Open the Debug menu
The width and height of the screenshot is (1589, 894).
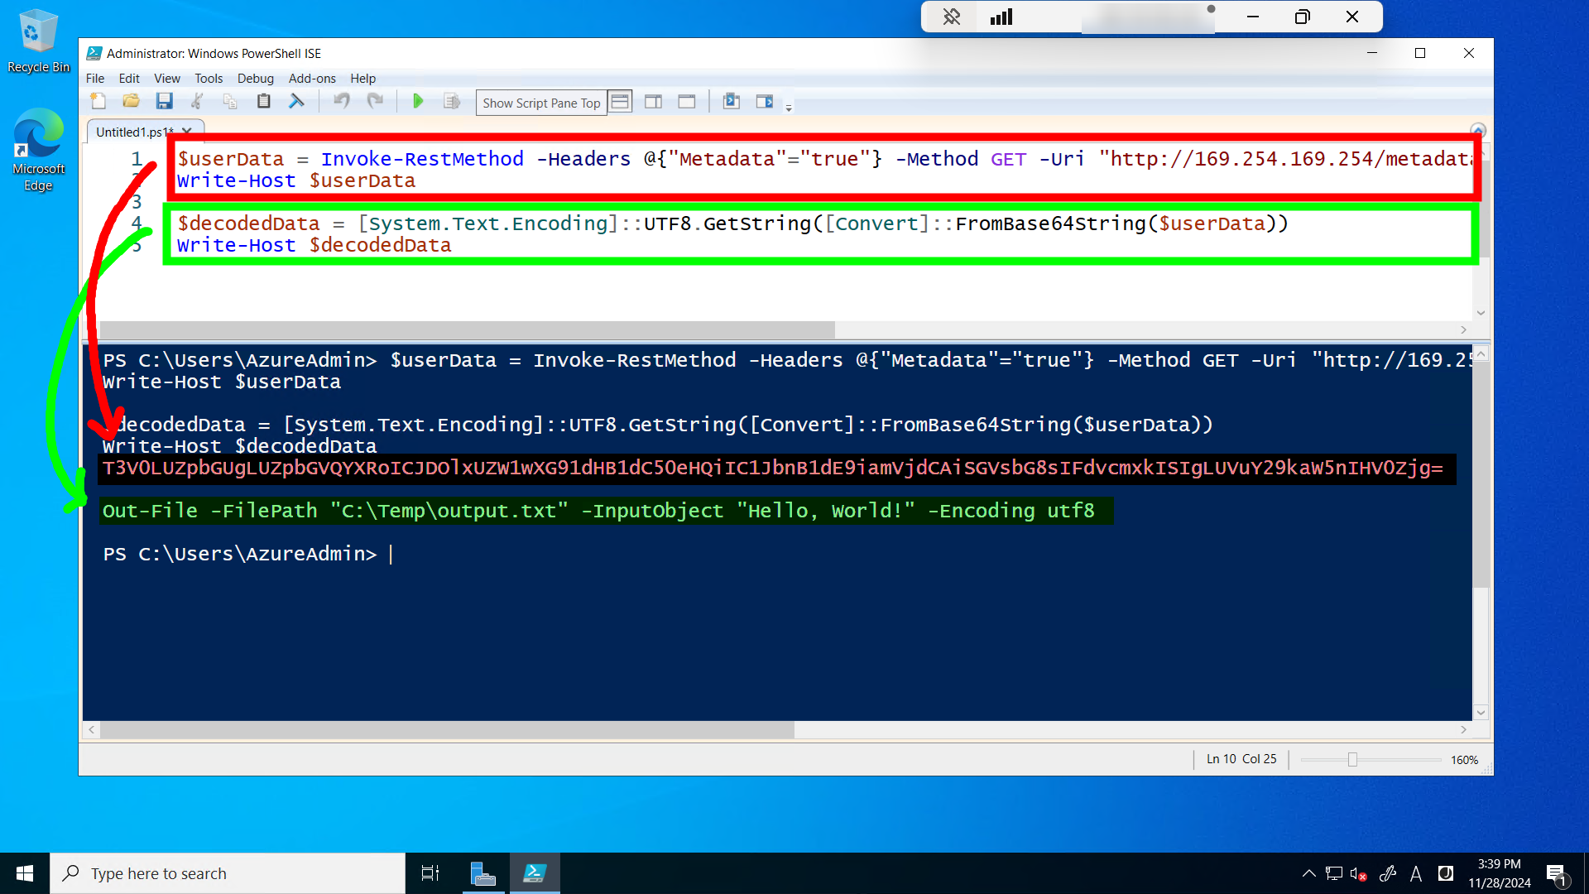255,79
